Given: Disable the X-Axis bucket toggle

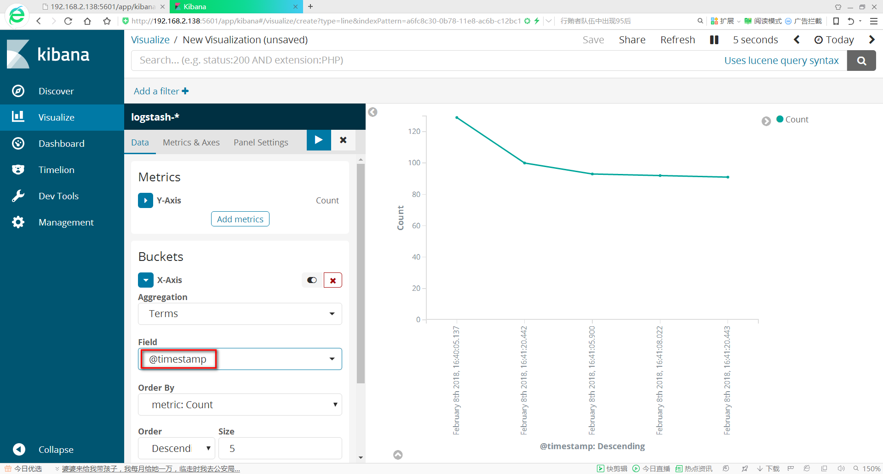Looking at the screenshot, I should [x=312, y=280].
